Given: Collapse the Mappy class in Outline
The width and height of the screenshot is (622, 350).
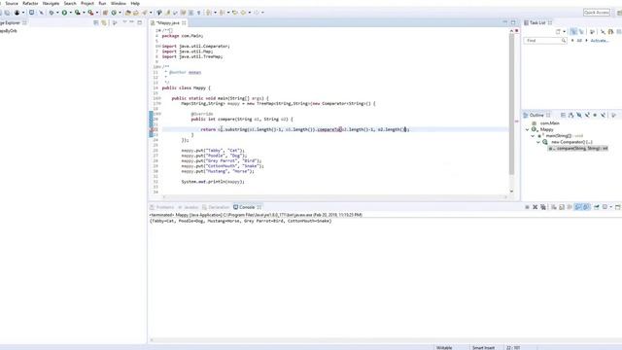Looking at the screenshot, I should (x=527, y=129).
